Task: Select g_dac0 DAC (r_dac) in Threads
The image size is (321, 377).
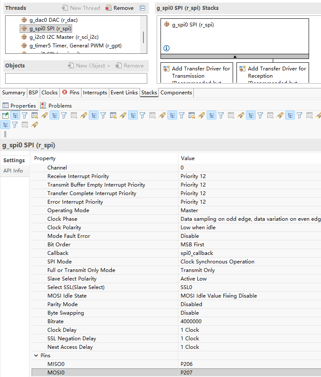Action: point(53,20)
